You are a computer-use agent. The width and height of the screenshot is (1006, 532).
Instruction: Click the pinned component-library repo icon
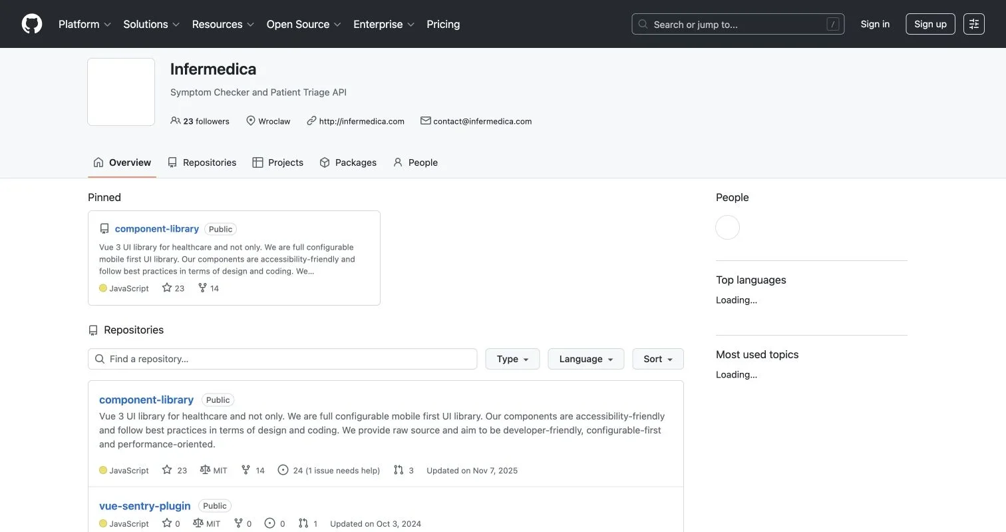tap(104, 228)
